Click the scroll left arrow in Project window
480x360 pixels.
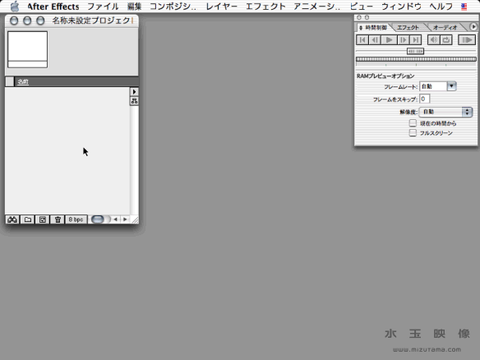point(115,219)
